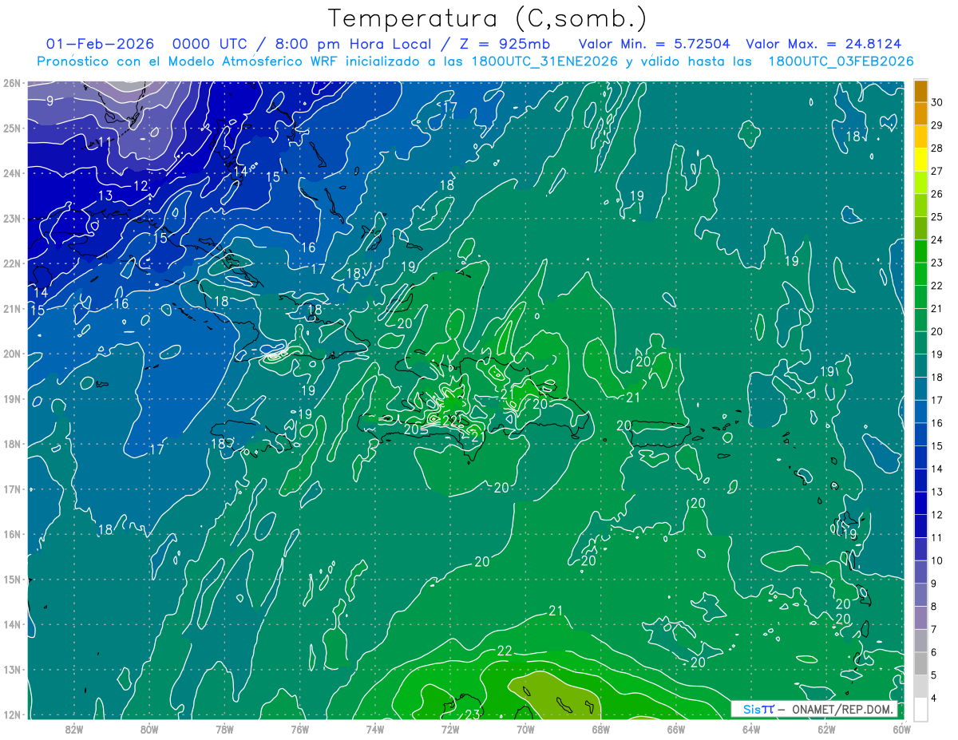Image resolution: width=958 pixels, height=740 pixels.
Task: Click the '72W' longitude axis label
Action: click(x=449, y=730)
